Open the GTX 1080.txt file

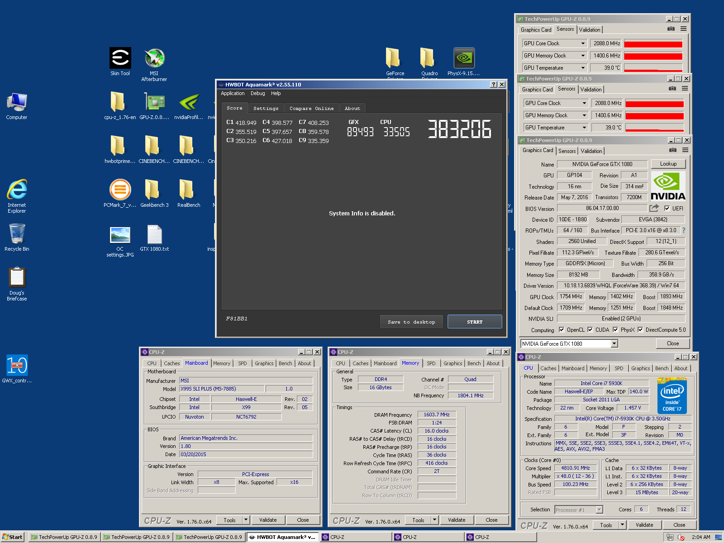[154, 238]
